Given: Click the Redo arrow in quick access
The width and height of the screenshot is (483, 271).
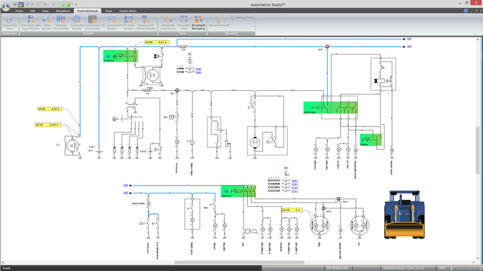Looking at the screenshot, I should pos(53,4).
